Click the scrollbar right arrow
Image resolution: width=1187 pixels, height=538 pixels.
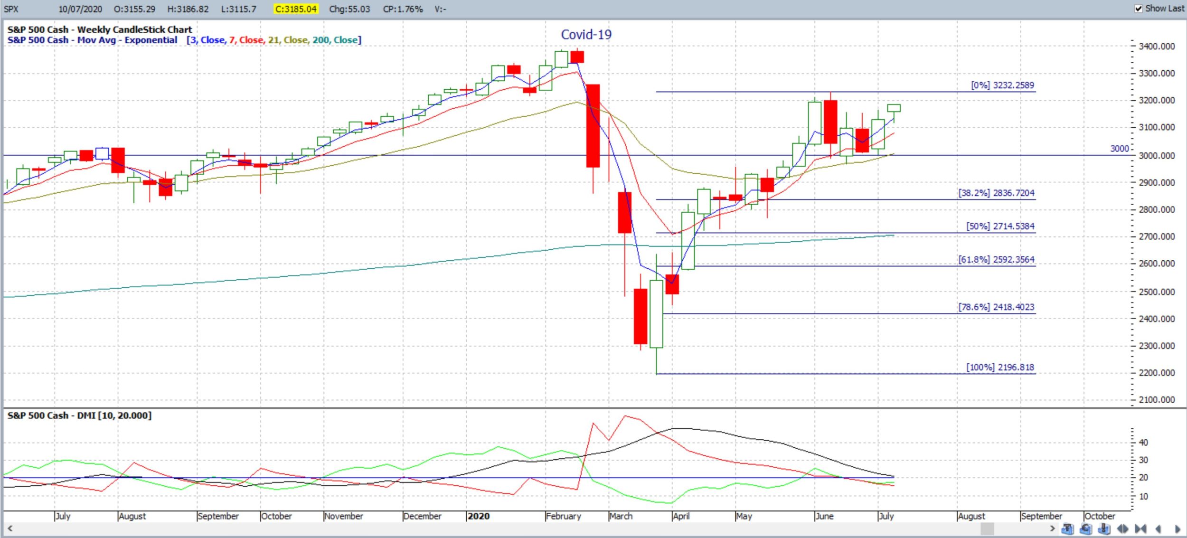pyautogui.click(x=1053, y=528)
